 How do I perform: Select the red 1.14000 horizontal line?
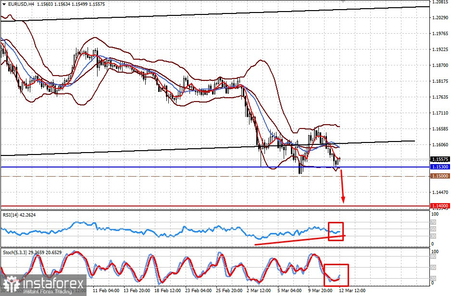tap(215, 206)
